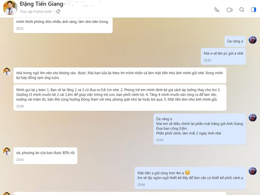Select the "Mặt tiền a gửi rộng hơn 4m" message

[190, 175]
